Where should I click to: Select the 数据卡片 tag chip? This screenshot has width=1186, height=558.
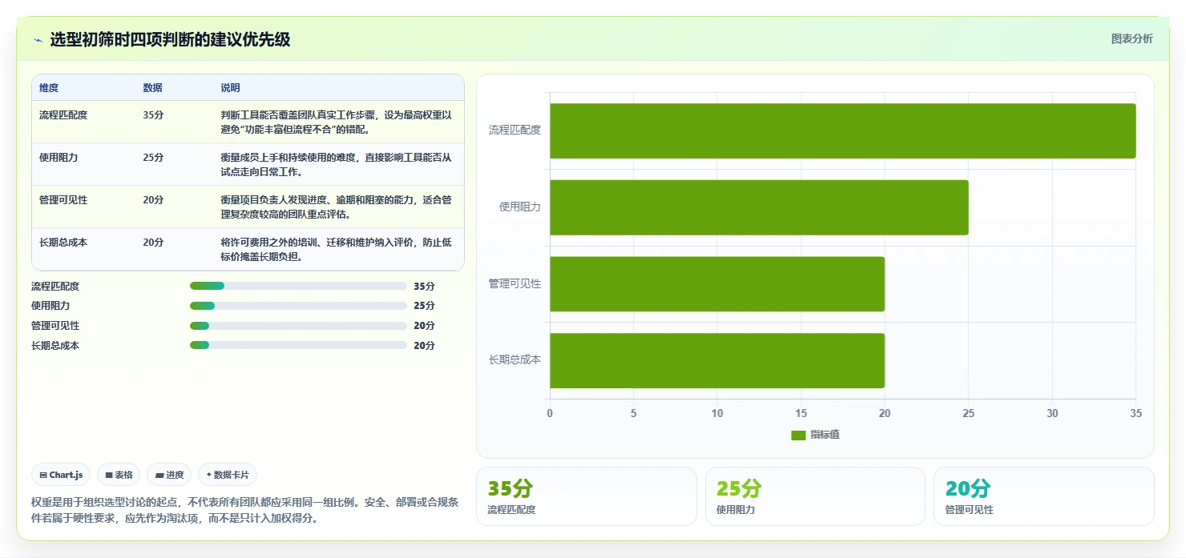228,475
